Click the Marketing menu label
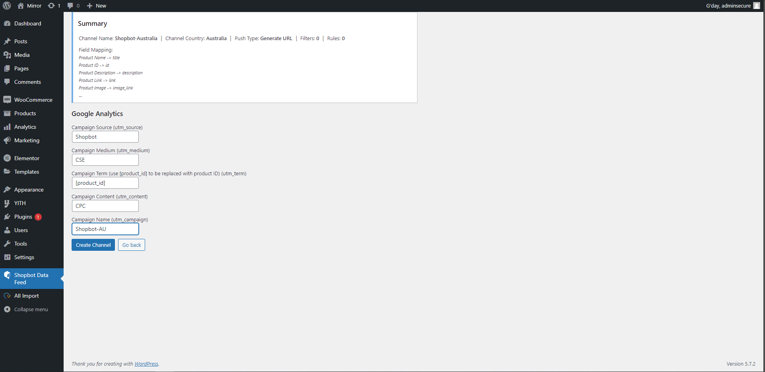 (x=27, y=140)
